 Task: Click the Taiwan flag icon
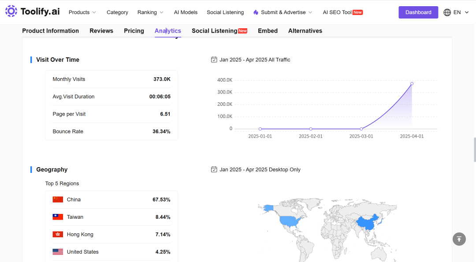[58, 217]
